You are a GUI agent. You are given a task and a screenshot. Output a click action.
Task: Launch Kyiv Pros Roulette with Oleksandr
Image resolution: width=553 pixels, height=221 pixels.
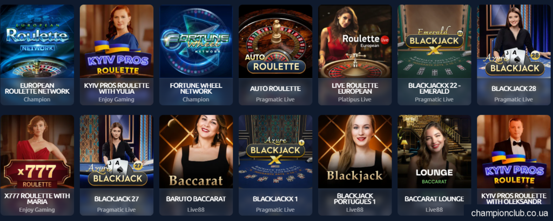tap(514, 151)
